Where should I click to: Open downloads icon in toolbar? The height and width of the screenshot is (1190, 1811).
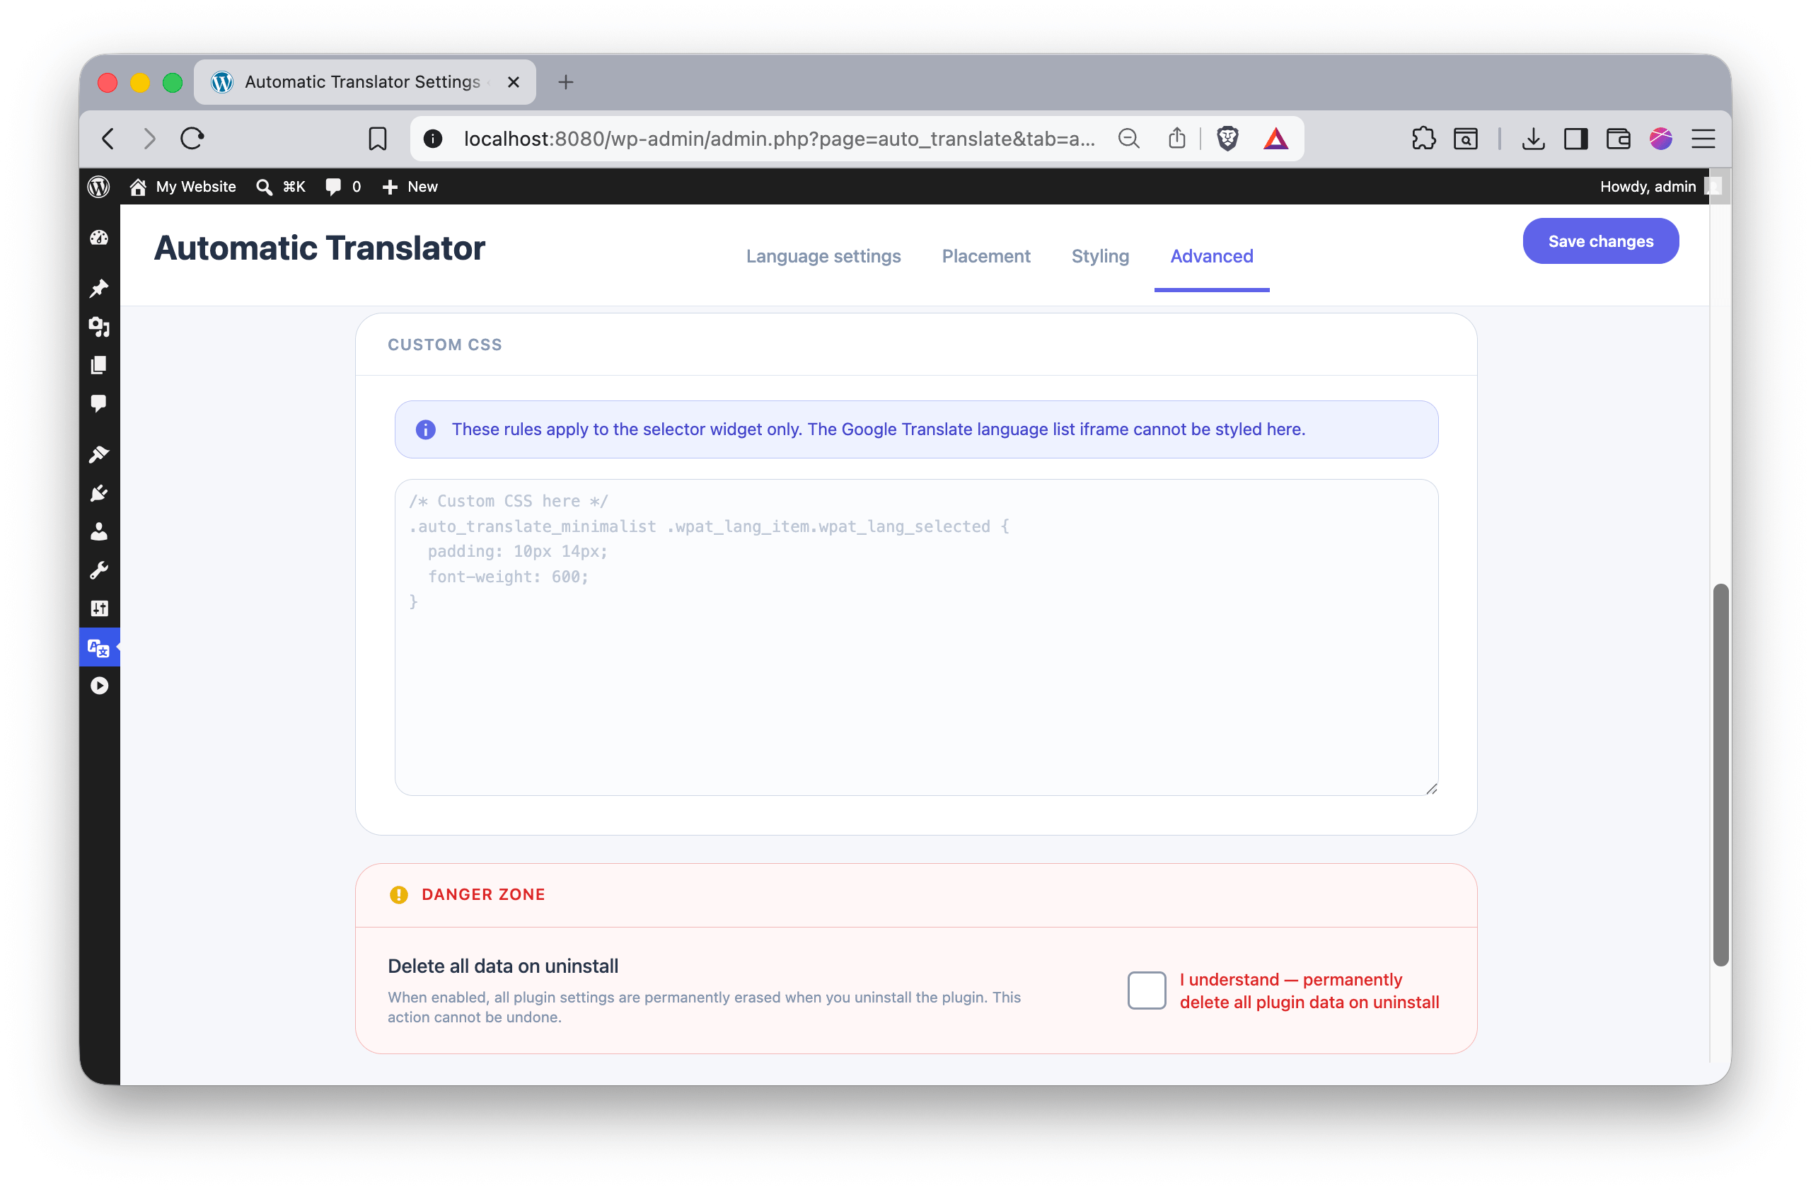click(x=1533, y=139)
